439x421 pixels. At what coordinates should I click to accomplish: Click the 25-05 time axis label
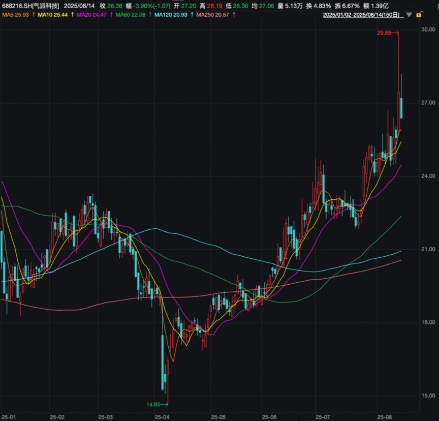[x=218, y=417]
